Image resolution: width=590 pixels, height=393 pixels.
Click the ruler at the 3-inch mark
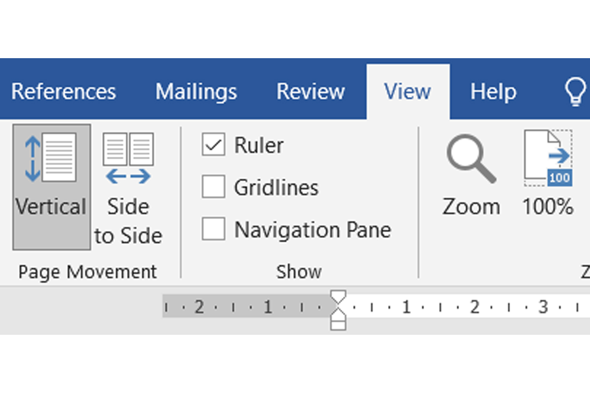(542, 307)
